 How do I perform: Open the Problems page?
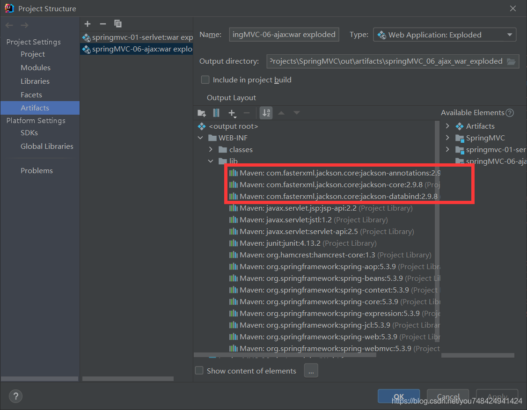tap(37, 171)
